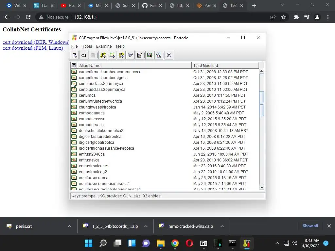Open taskbar clock showing 9:45 AM
This screenshot has width=335, height=251.
(311, 243)
